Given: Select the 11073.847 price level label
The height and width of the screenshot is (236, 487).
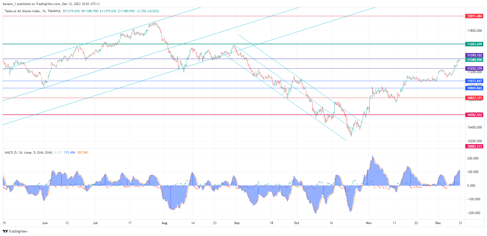Looking at the screenshot, I should point(475,81).
